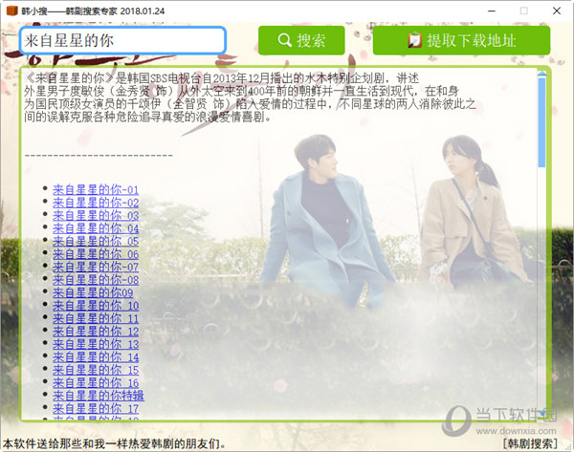The image size is (574, 452).
Task: Open episode link 来自星星的你 11
Action: point(96,318)
